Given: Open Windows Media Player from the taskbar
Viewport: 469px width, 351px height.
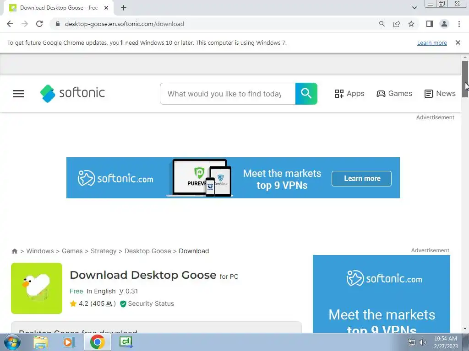Looking at the screenshot, I should tap(68, 342).
